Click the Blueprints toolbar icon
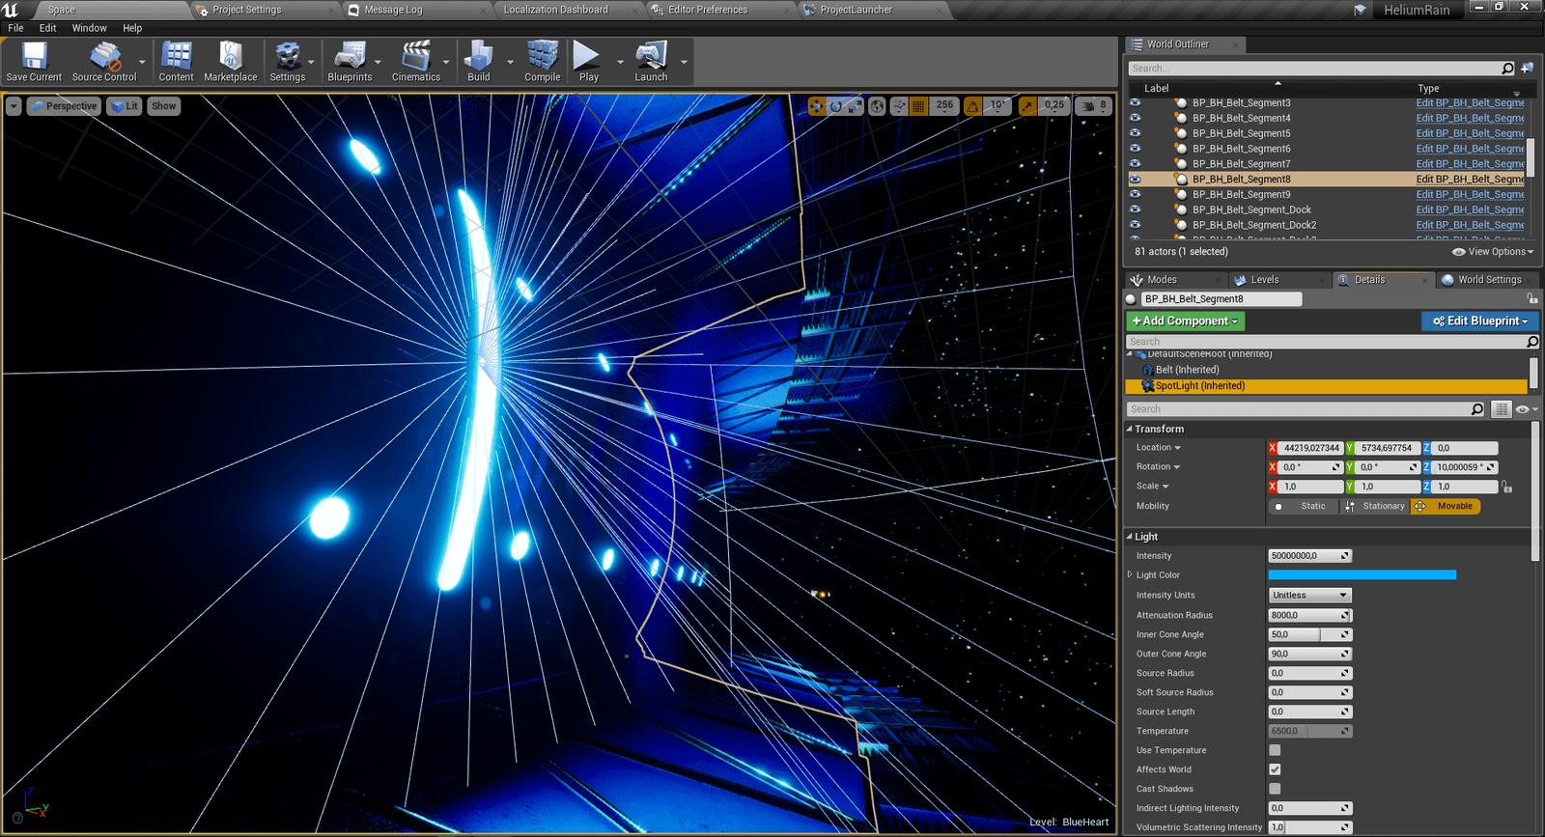The image size is (1545, 837). [350, 62]
